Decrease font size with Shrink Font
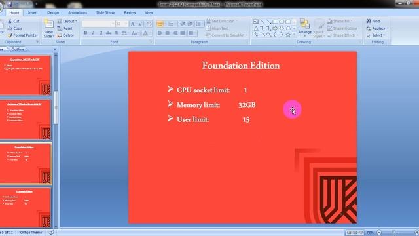419x236 pixels. 140,24
